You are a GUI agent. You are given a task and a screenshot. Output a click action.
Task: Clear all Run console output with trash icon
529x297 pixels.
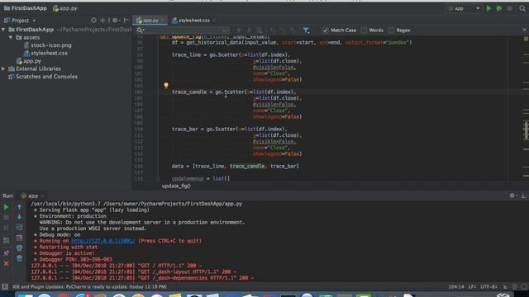tap(19, 258)
